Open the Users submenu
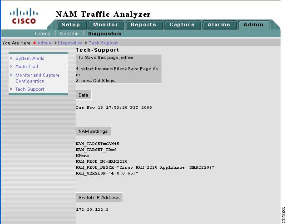 point(43,34)
